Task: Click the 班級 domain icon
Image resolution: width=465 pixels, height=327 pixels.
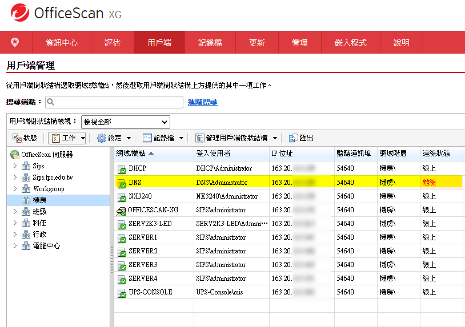Action: [x=26, y=212]
